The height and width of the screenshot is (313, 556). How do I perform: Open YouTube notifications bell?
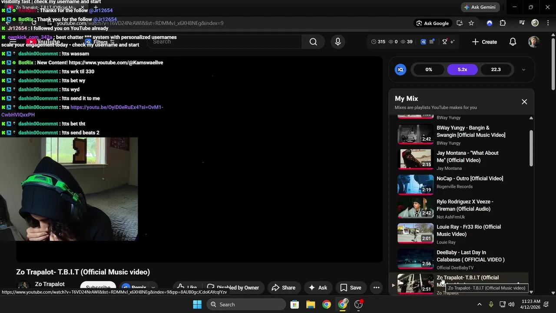point(513,42)
